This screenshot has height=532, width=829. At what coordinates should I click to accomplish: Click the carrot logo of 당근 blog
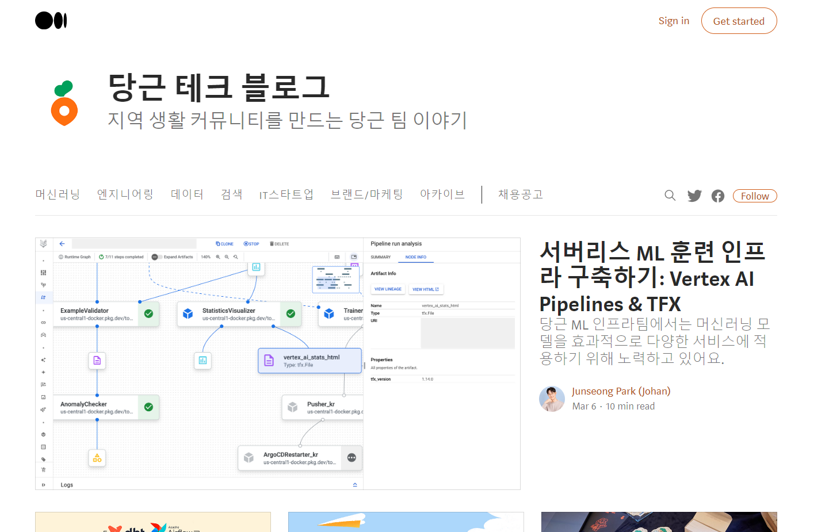(64, 103)
